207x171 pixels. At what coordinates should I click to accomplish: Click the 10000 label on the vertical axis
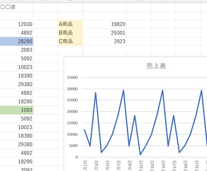click(72, 135)
